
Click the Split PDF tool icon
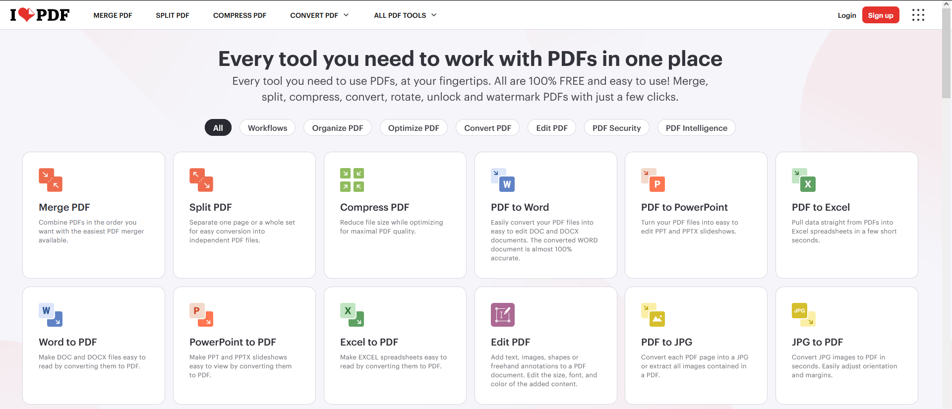(x=201, y=180)
